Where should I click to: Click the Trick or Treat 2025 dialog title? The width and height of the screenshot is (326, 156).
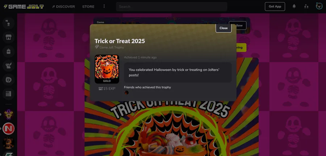[x=120, y=41]
